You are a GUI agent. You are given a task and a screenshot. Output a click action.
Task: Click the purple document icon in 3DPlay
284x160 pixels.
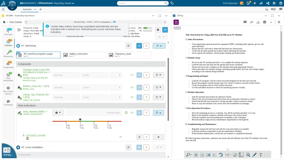coord(176,22)
